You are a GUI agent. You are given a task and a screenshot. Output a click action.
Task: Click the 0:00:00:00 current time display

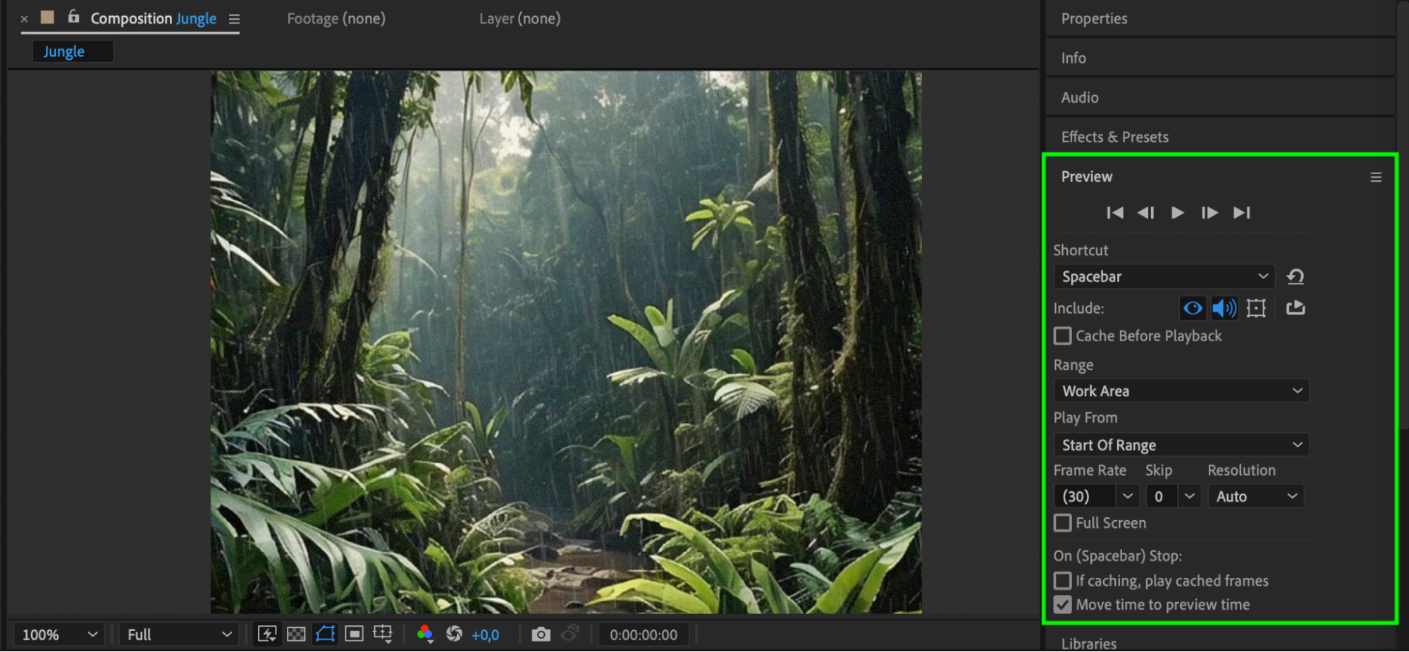pyautogui.click(x=643, y=634)
